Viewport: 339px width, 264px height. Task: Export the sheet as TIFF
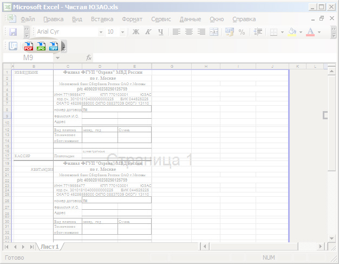pos(54,46)
